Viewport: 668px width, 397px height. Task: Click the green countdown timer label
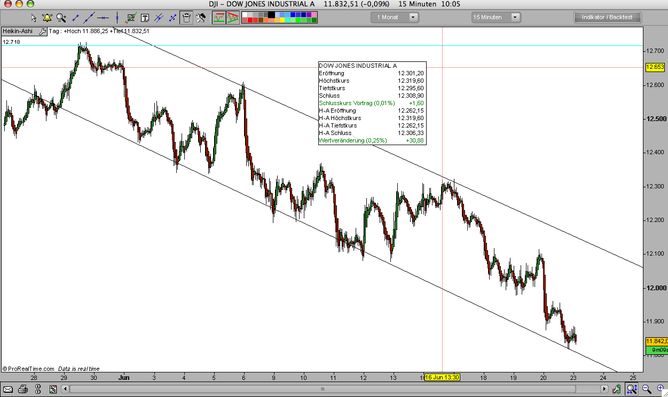(x=656, y=350)
